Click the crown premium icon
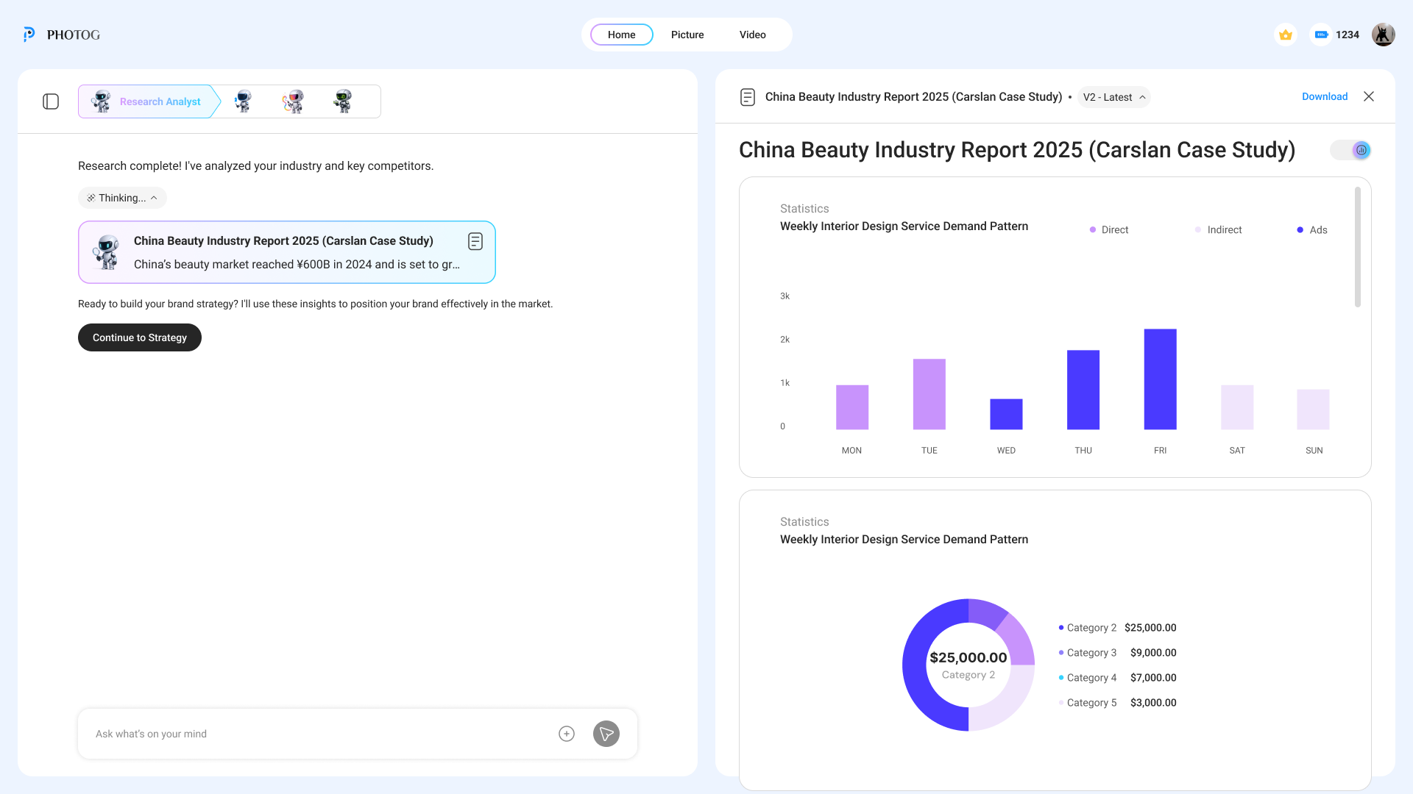The height and width of the screenshot is (794, 1413). pyautogui.click(x=1286, y=35)
